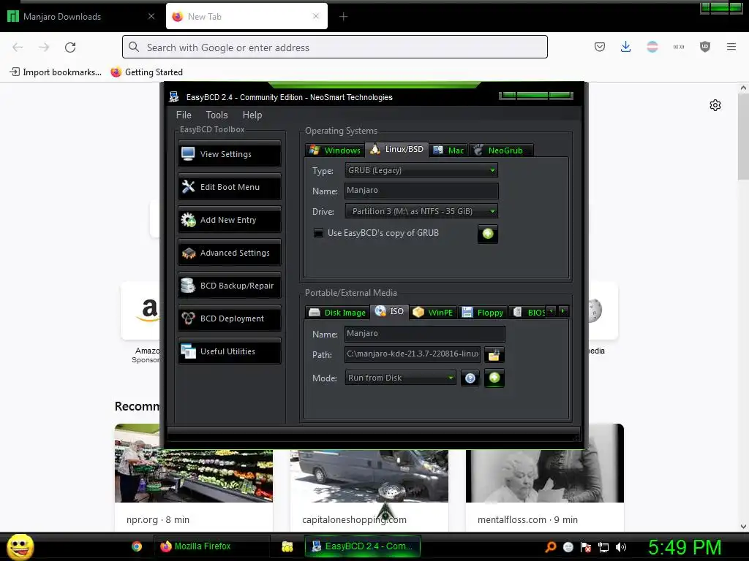
Task: Open Advanced Settings
Action: coord(229,253)
